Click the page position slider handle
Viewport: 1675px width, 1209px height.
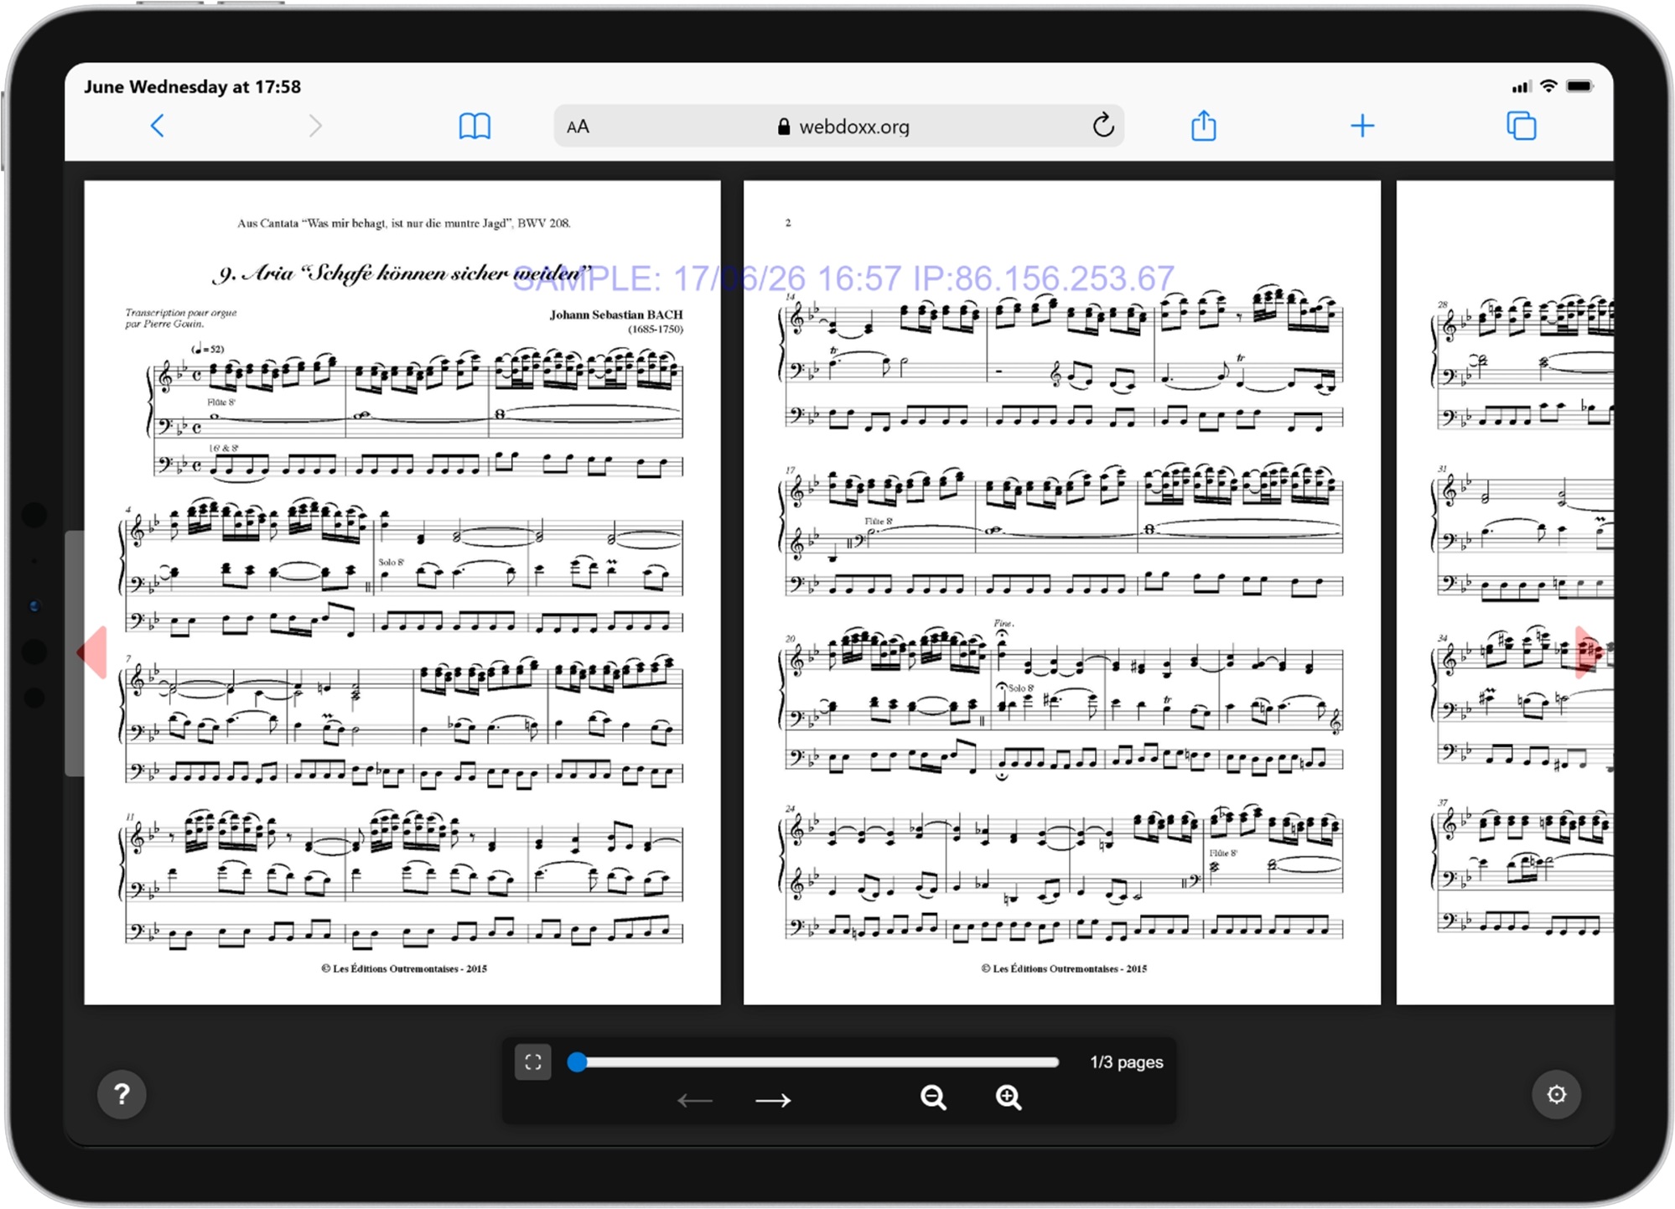tap(577, 1062)
